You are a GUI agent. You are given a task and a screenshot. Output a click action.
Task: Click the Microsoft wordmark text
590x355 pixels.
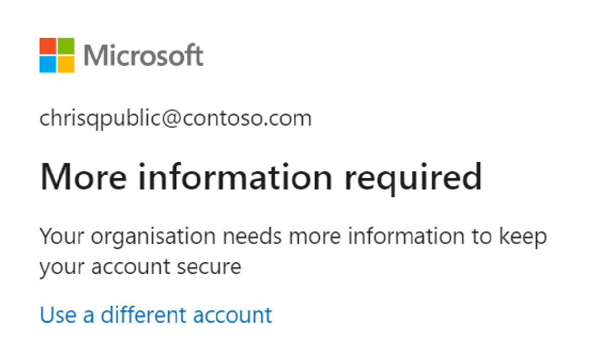144,55
